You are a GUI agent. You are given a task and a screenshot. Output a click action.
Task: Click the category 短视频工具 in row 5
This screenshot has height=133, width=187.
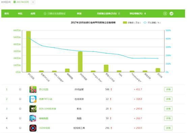pos(79,128)
